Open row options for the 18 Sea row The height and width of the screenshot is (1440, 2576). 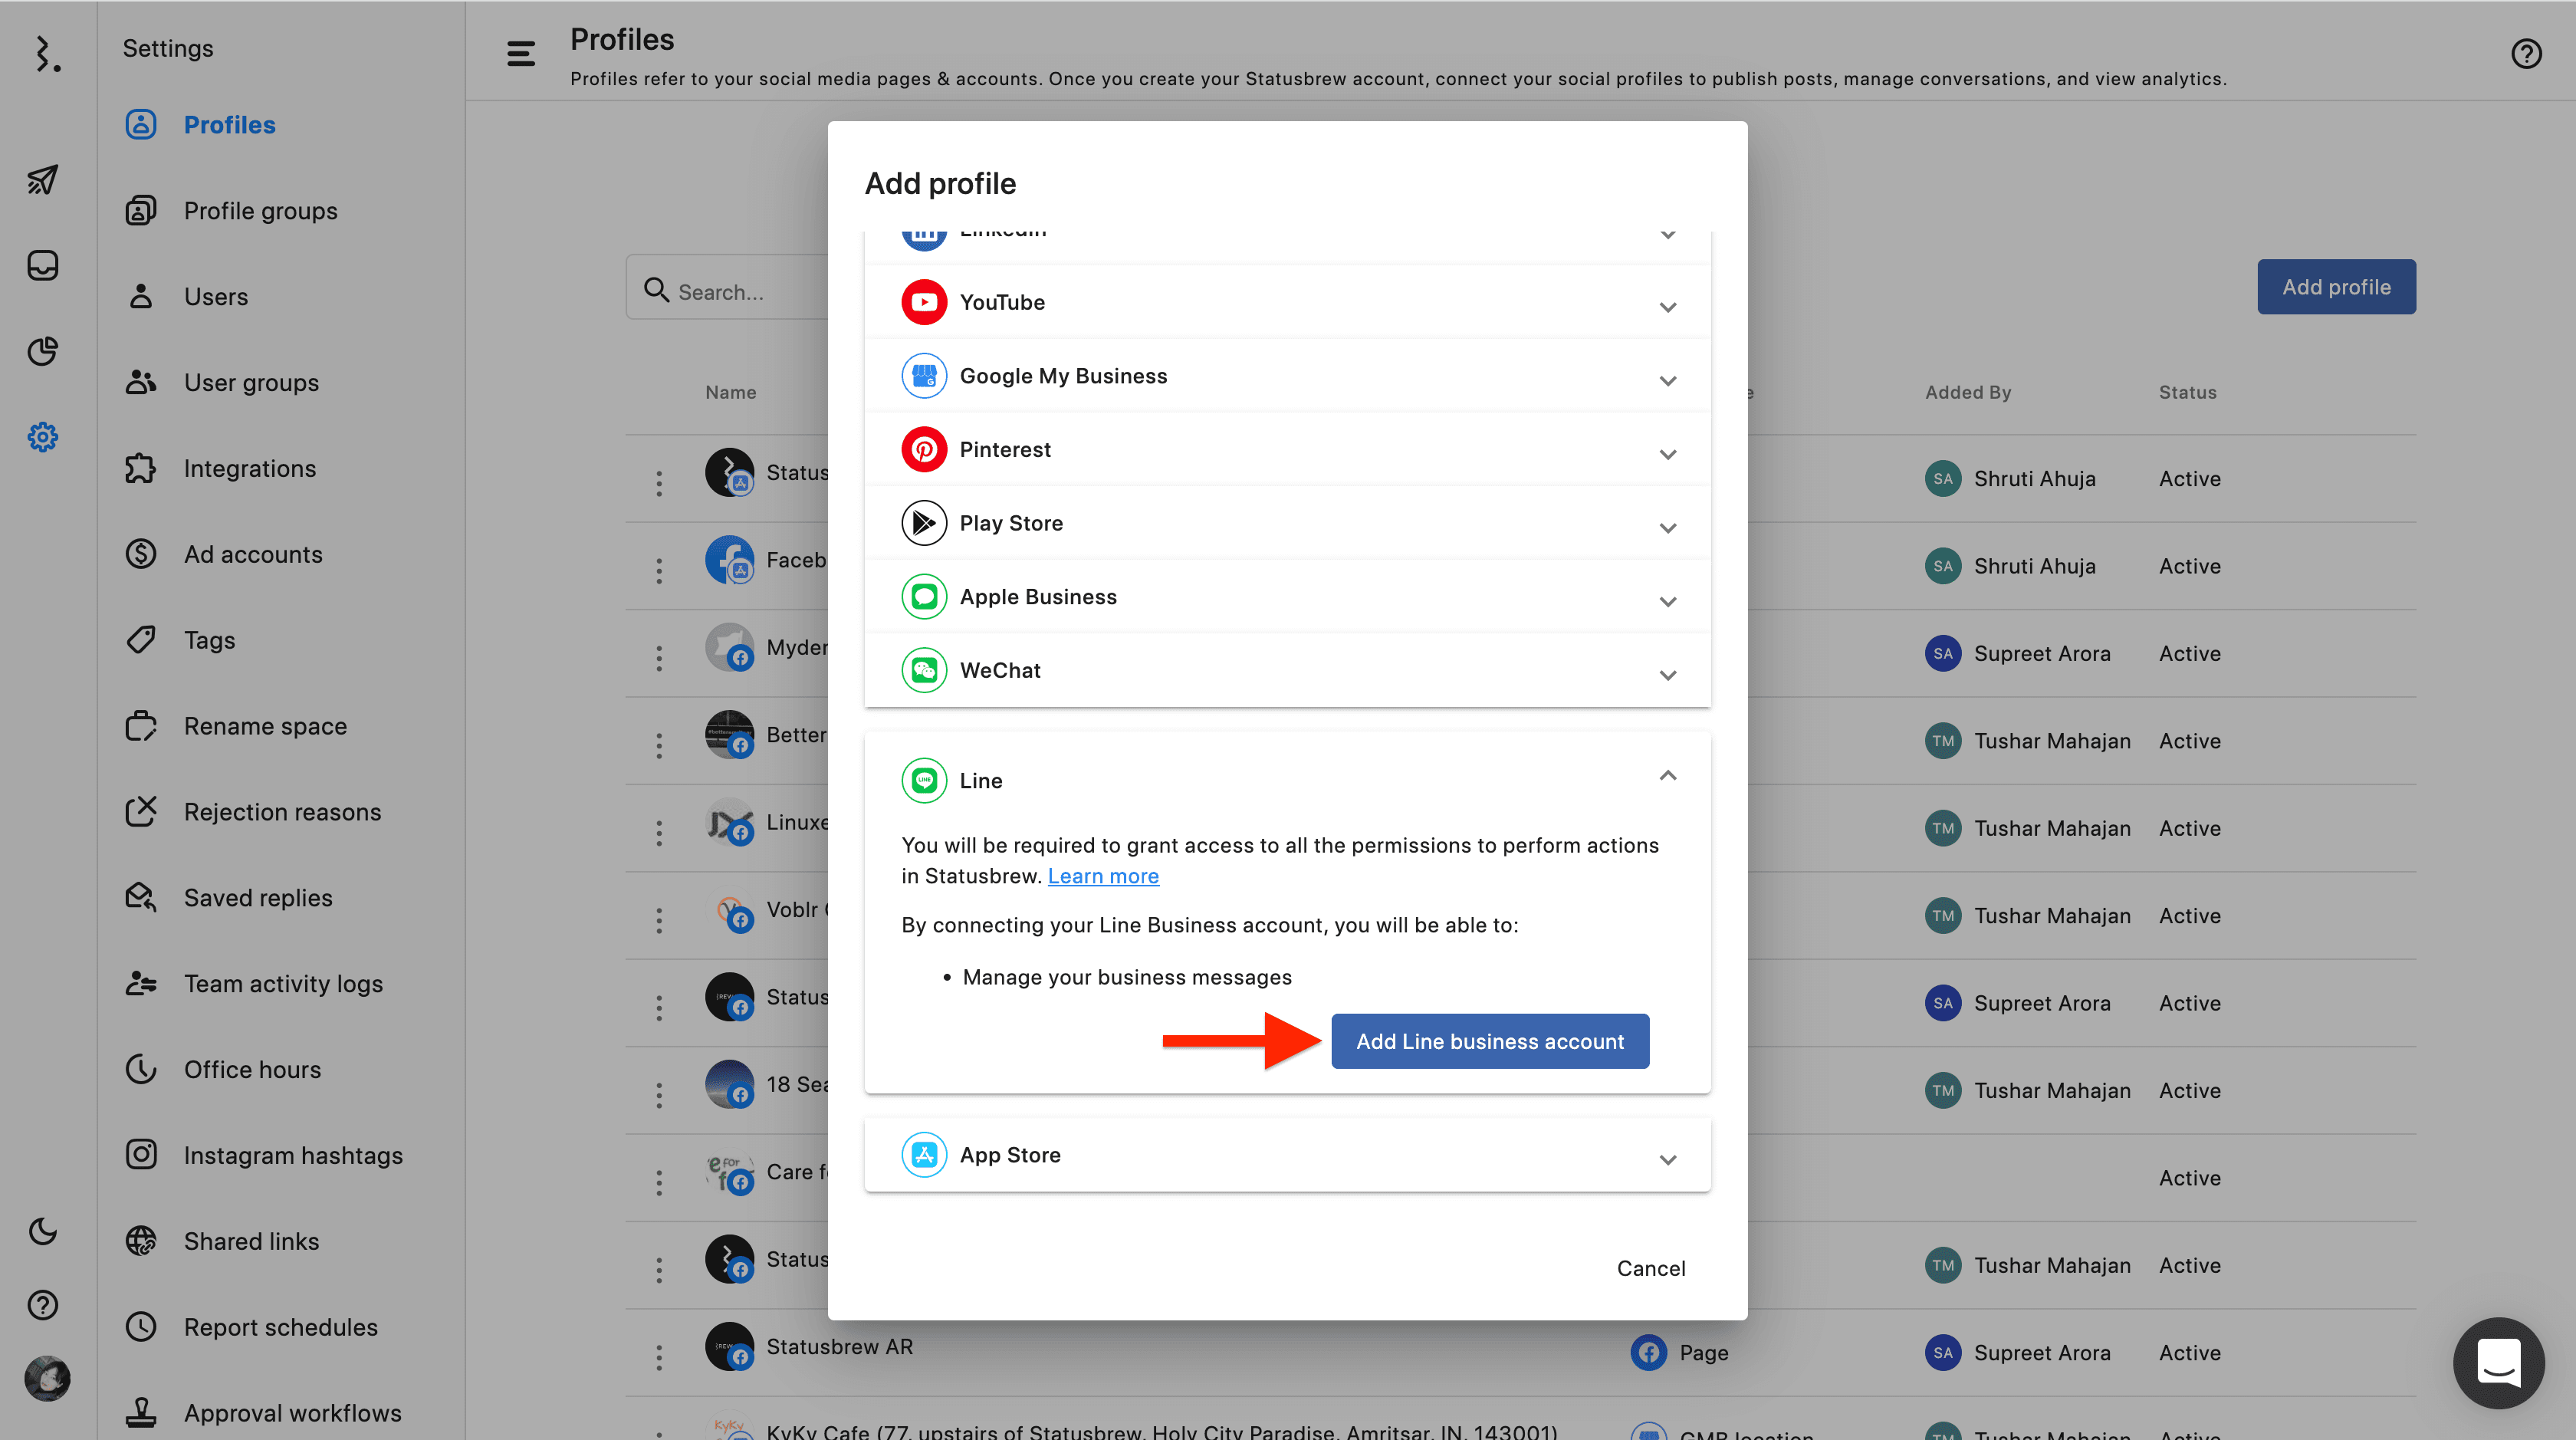click(x=659, y=1095)
